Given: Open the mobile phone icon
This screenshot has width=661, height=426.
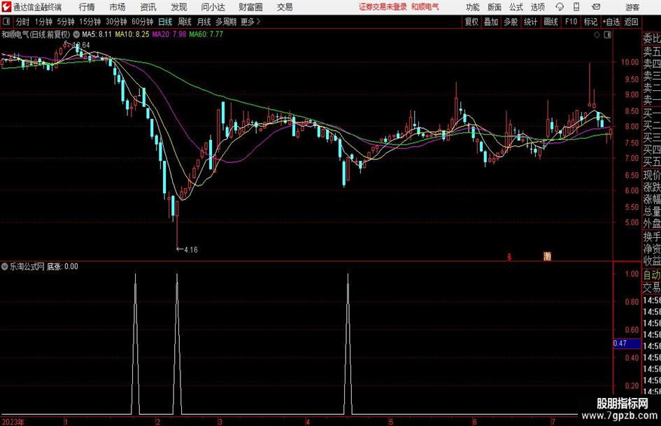Looking at the screenshot, I should [576, 7].
